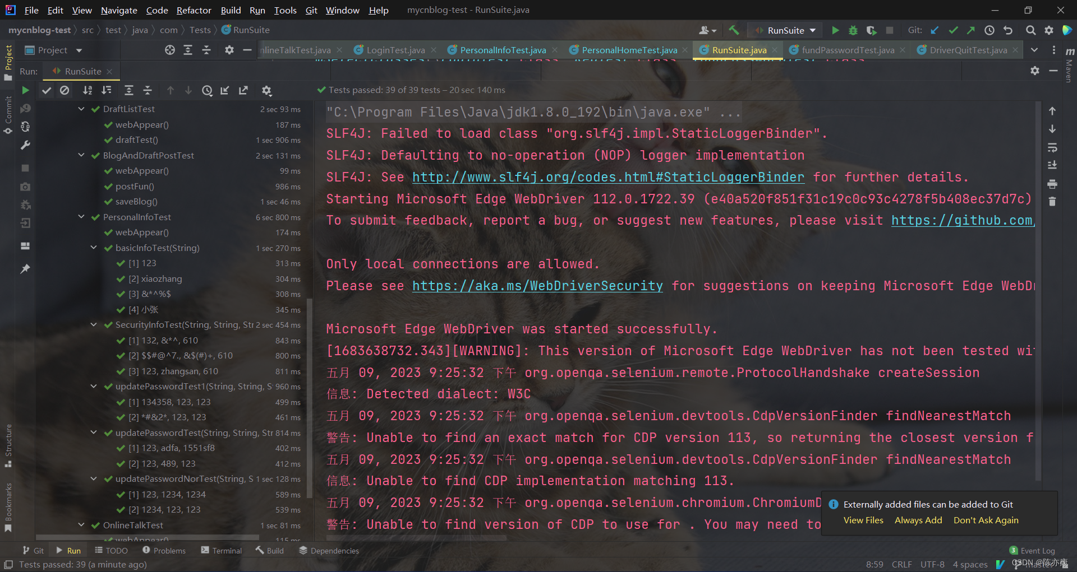Collapse BlogAndDraftPostTest node
The width and height of the screenshot is (1077, 572).
coord(81,155)
